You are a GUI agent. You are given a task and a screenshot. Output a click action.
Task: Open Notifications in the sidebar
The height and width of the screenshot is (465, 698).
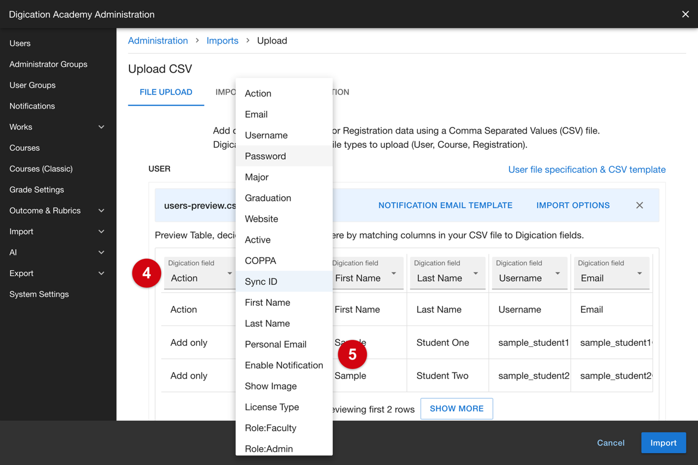click(x=32, y=106)
